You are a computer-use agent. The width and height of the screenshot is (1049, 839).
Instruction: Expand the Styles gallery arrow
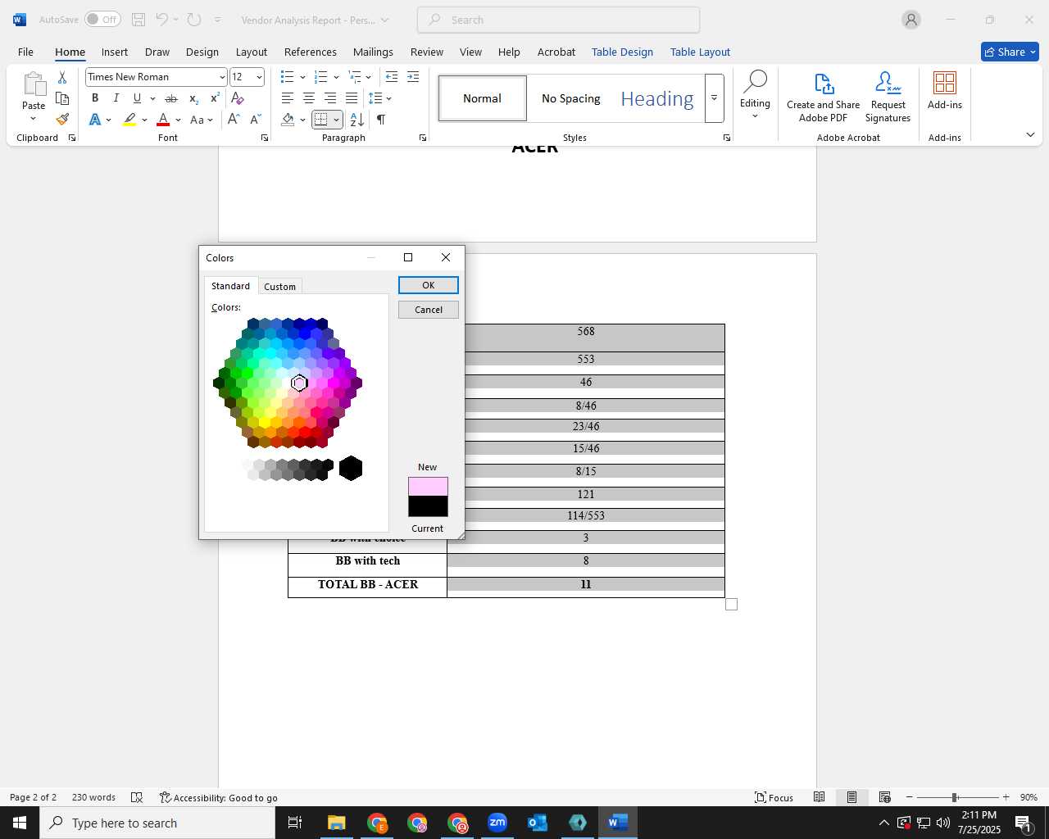(715, 98)
